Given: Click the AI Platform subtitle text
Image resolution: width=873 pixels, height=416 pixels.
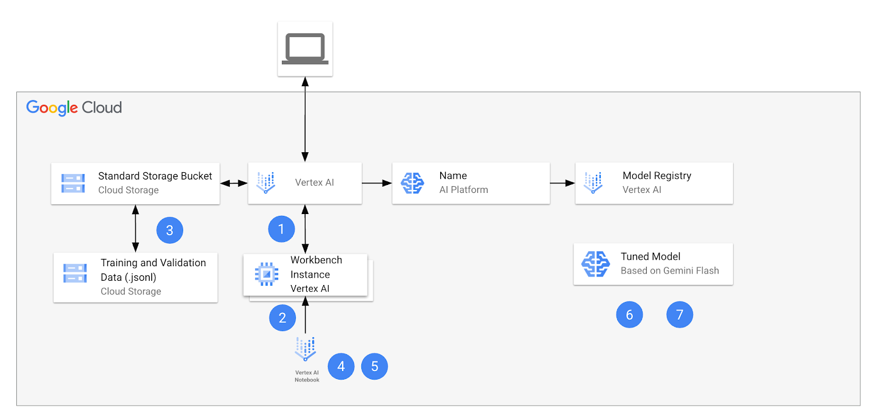Looking at the screenshot, I should click(x=464, y=190).
